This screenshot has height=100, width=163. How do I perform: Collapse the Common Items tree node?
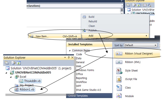tap(70, 51)
